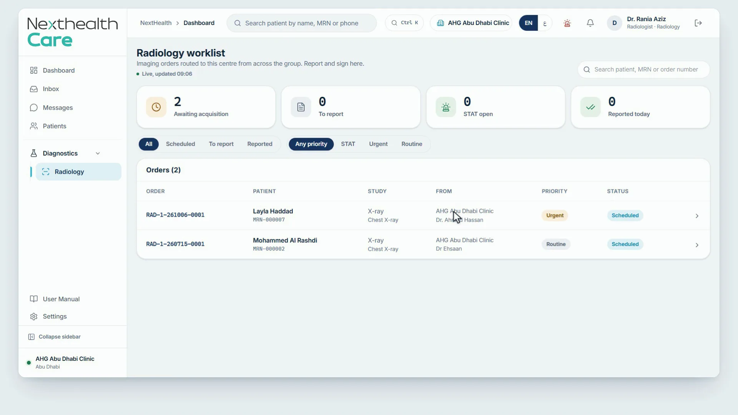This screenshot has height=415, width=738.
Task: Click the Awaiting acquisition card
Action: click(x=206, y=107)
